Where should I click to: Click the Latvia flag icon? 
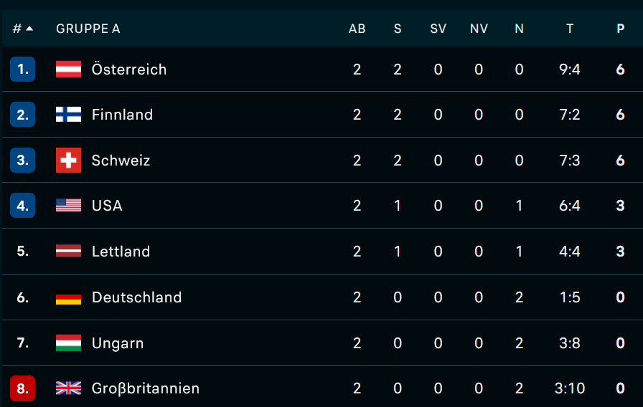click(68, 251)
